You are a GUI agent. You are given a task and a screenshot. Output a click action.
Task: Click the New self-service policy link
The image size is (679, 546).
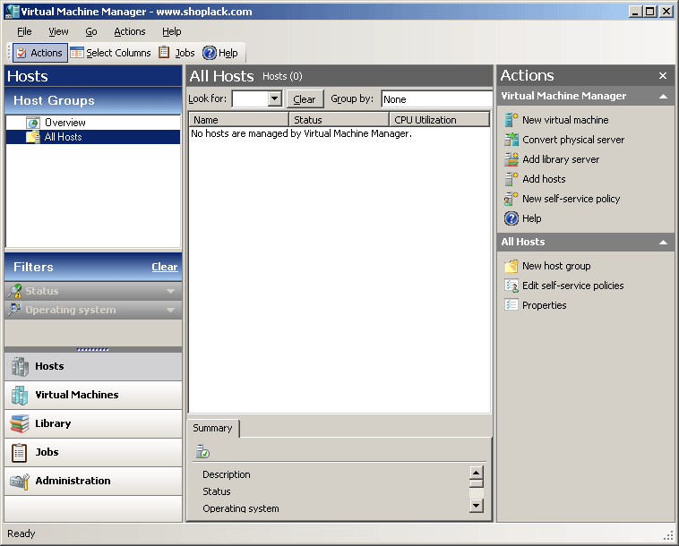click(x=572, y=199)
